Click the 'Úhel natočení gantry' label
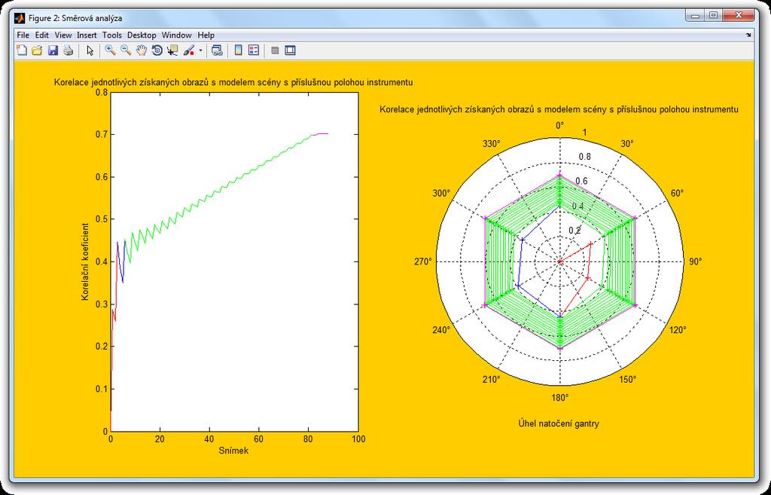 [x=559, y=423]
